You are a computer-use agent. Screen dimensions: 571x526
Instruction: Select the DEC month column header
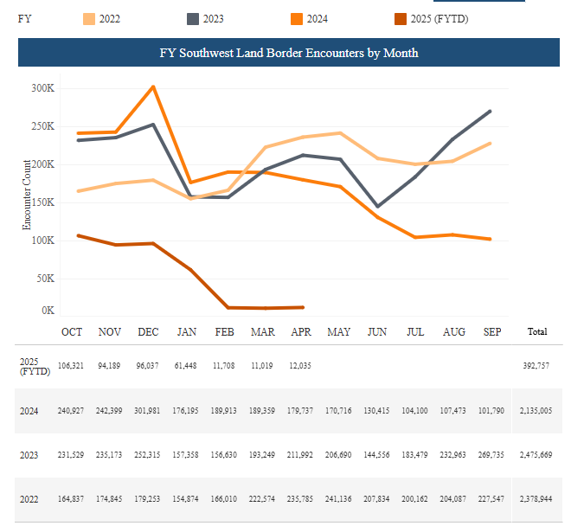click(x=148, y=332)
